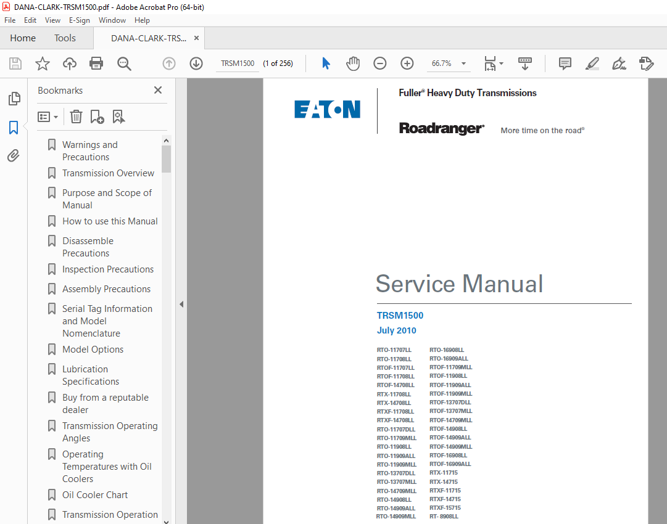Open Warnings and Precautions bookmark
The width and height of the screenshot is (667, 524).
(x=89, y=151)
